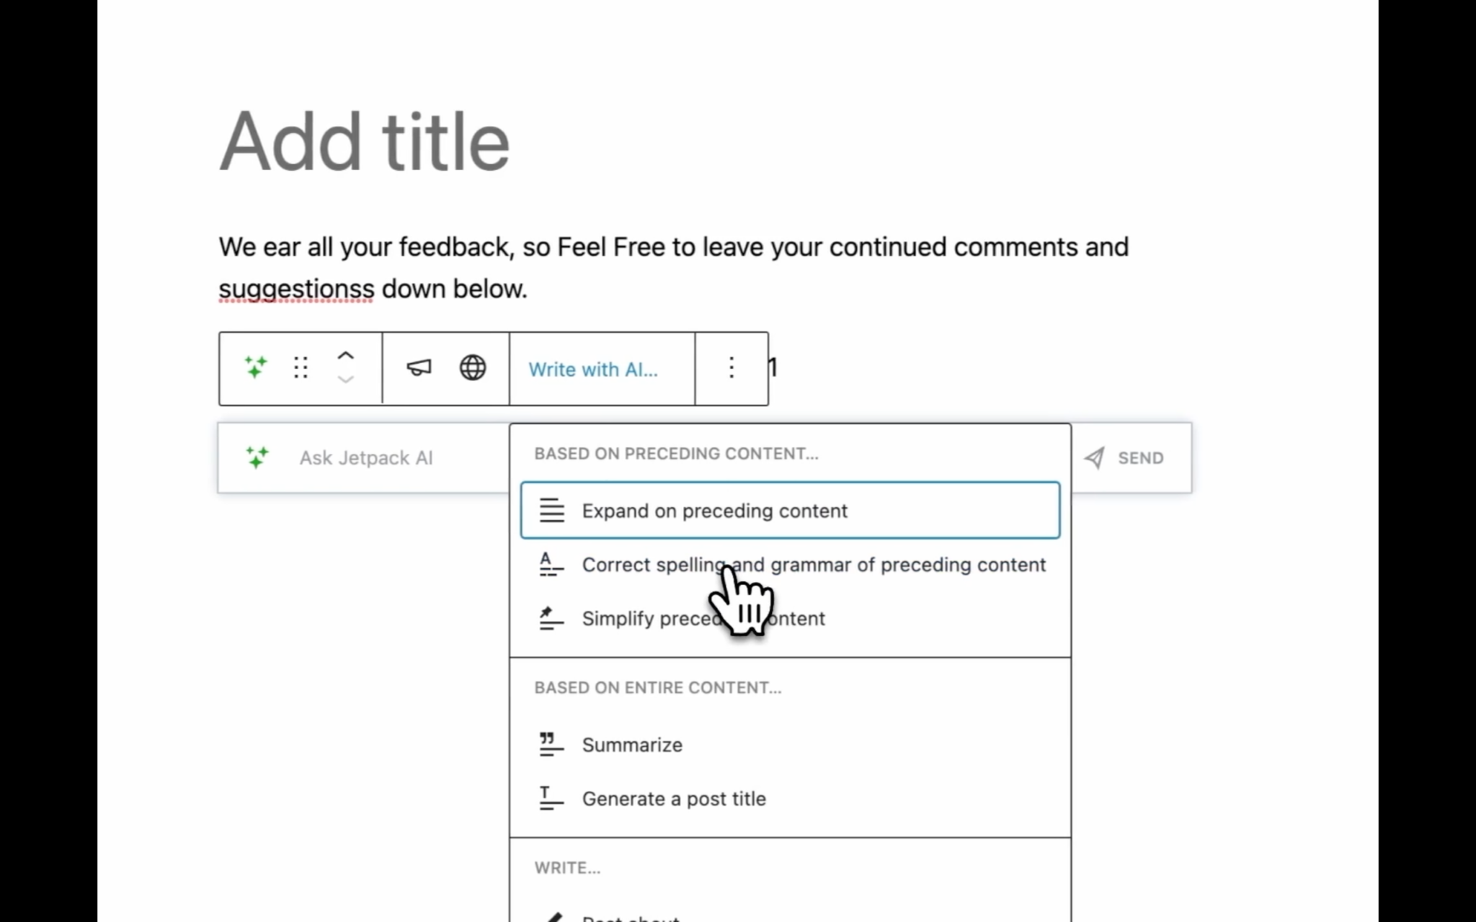This screenshot has height=922, width=1476.
Task: Click the Jetpack AI sparkle block icon
Action: pos(256,368)
